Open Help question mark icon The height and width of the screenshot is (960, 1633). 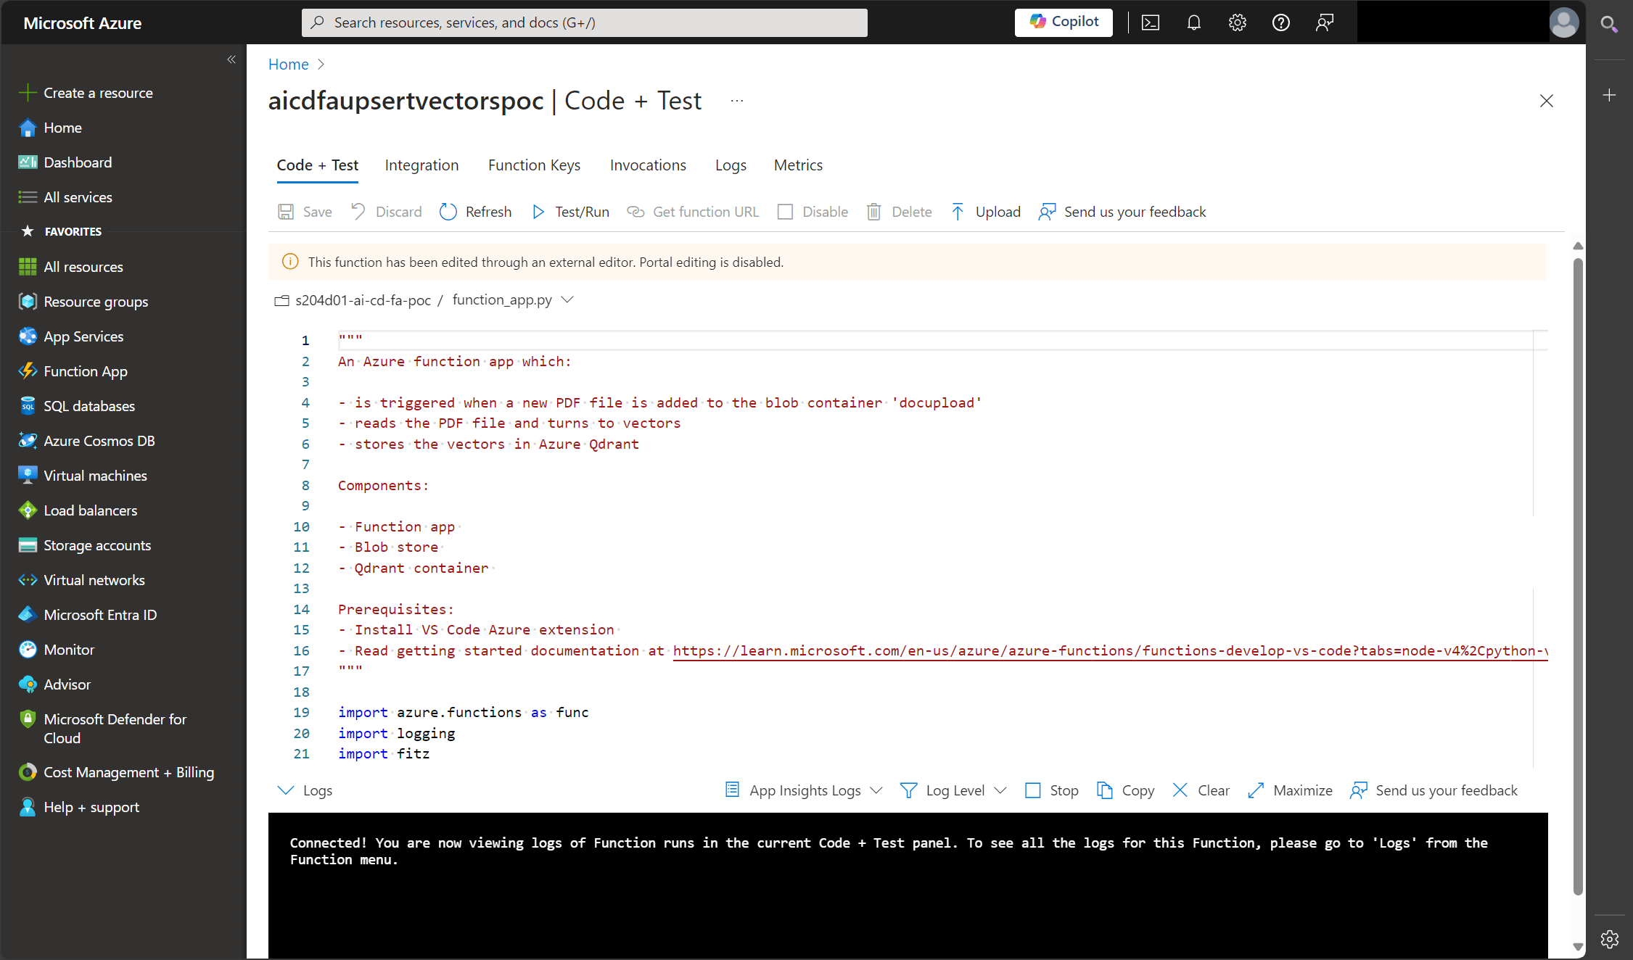coord(1281,22)
